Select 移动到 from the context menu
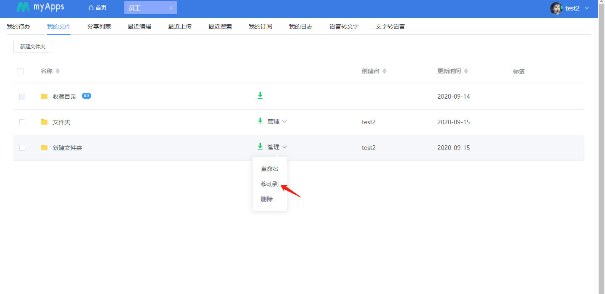Image resolution: width=605 pixels, height=294 pixels. (x=269, y=184)
